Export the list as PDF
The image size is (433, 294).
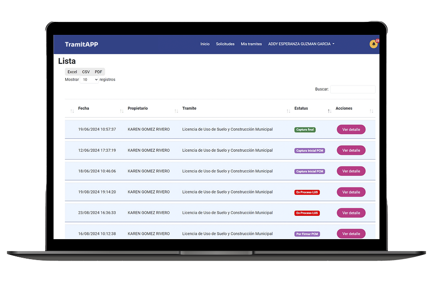click(x=98, y=72)
